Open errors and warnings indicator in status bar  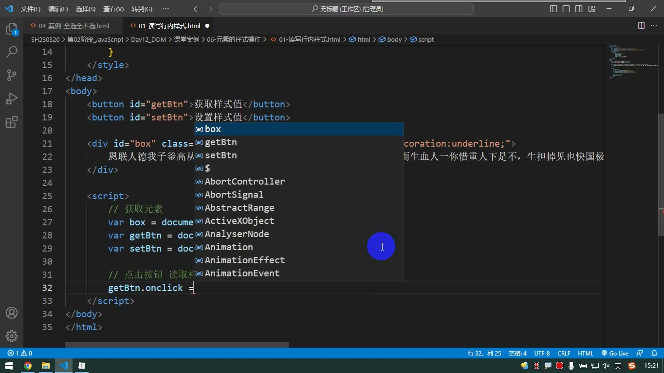(x=20, y=353)
